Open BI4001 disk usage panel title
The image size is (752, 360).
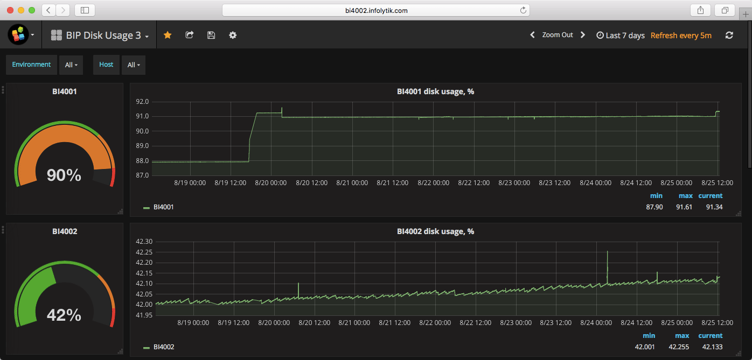point(435,91)
